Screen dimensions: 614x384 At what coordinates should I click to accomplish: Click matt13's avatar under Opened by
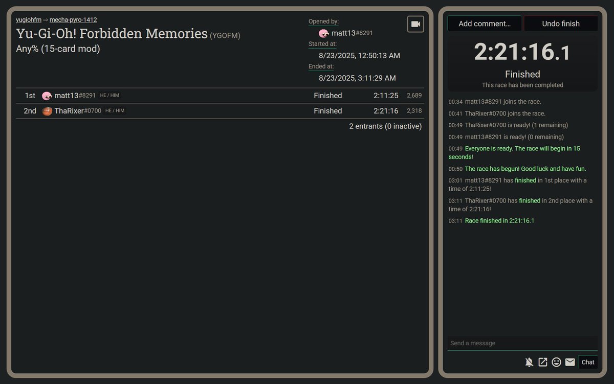coord(324,33)
